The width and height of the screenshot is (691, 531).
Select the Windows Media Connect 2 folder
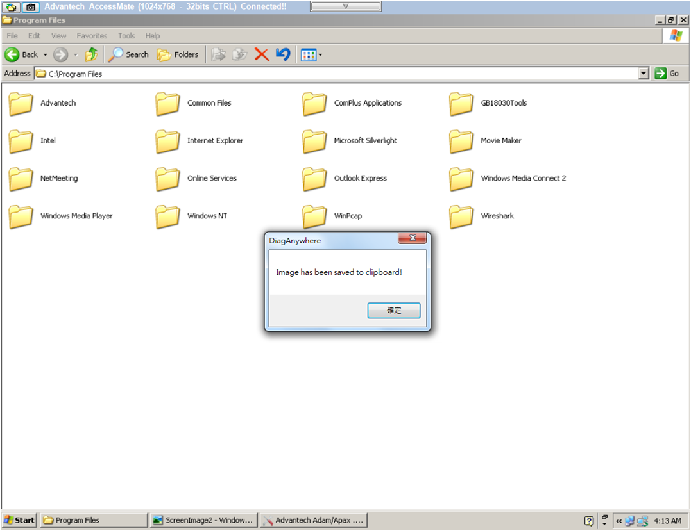point(508,179)
